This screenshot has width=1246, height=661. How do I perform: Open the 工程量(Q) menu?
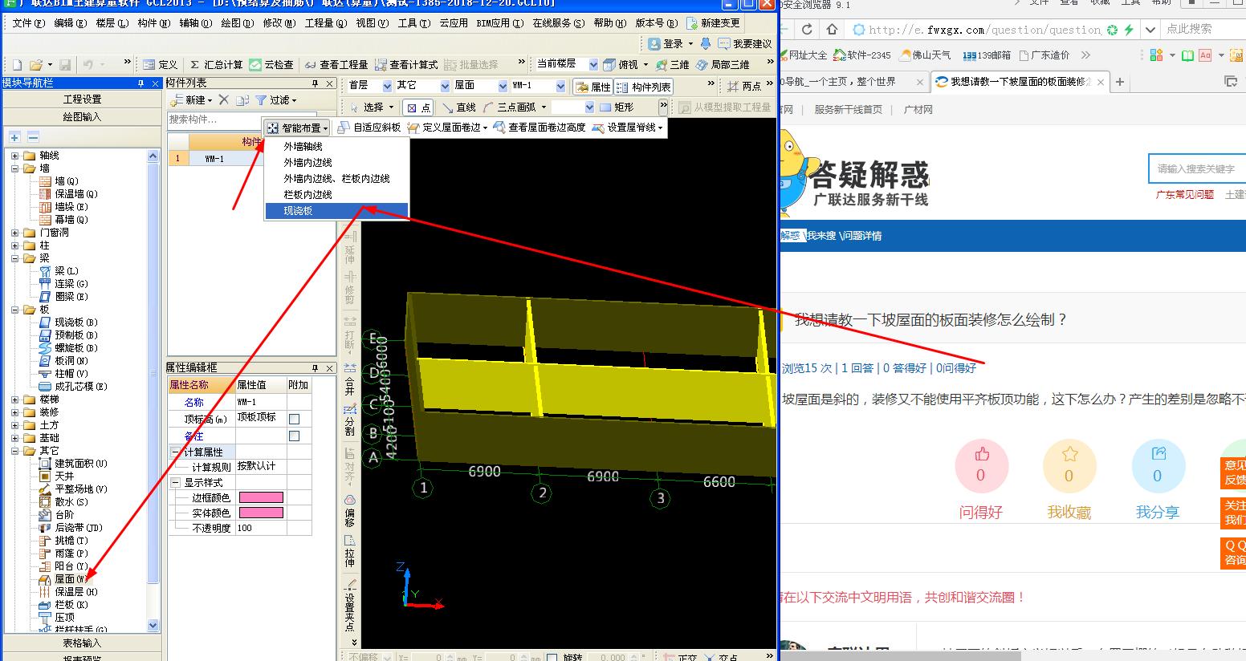point(326,23)
